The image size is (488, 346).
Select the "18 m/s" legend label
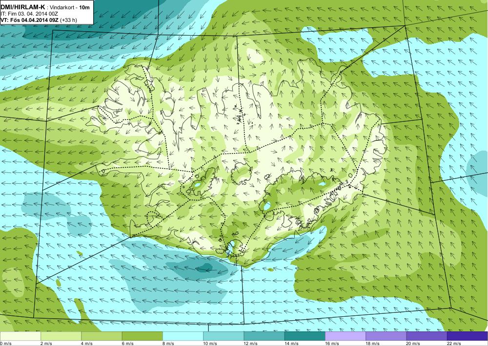[373, 344]
